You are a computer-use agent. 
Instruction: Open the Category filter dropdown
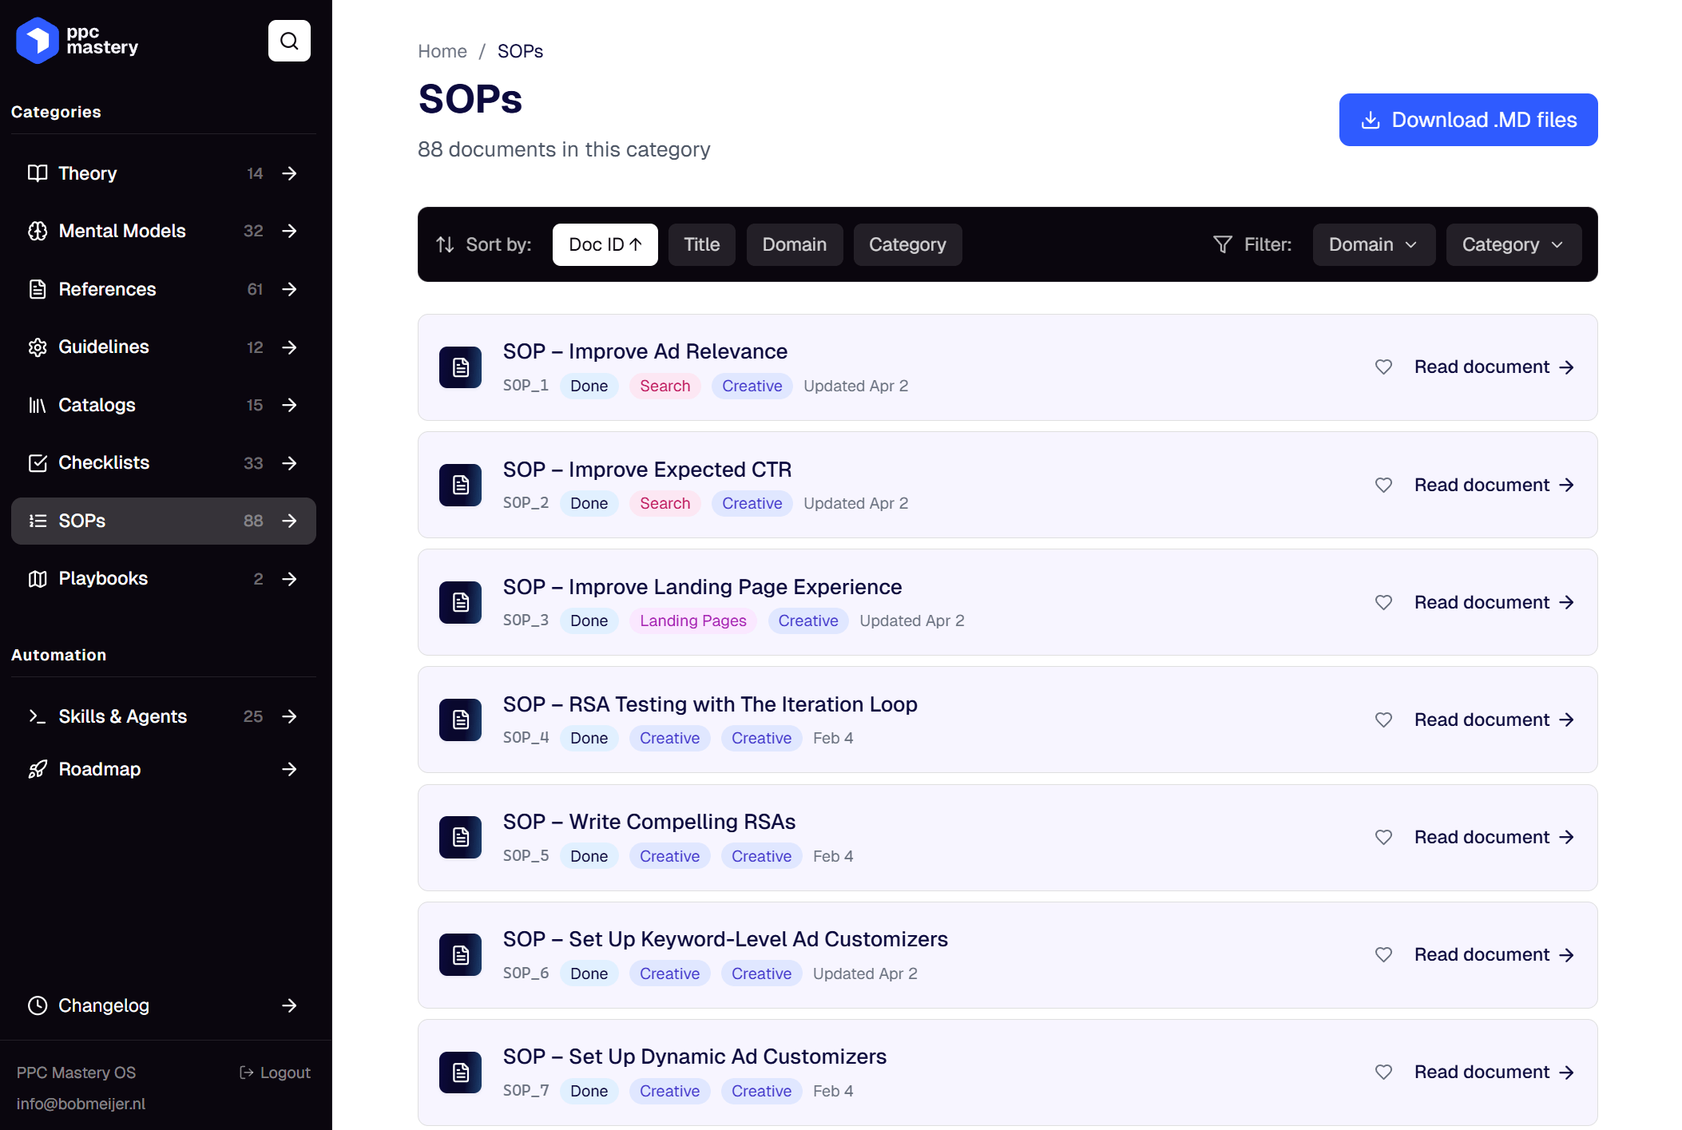pos(1513,244)
